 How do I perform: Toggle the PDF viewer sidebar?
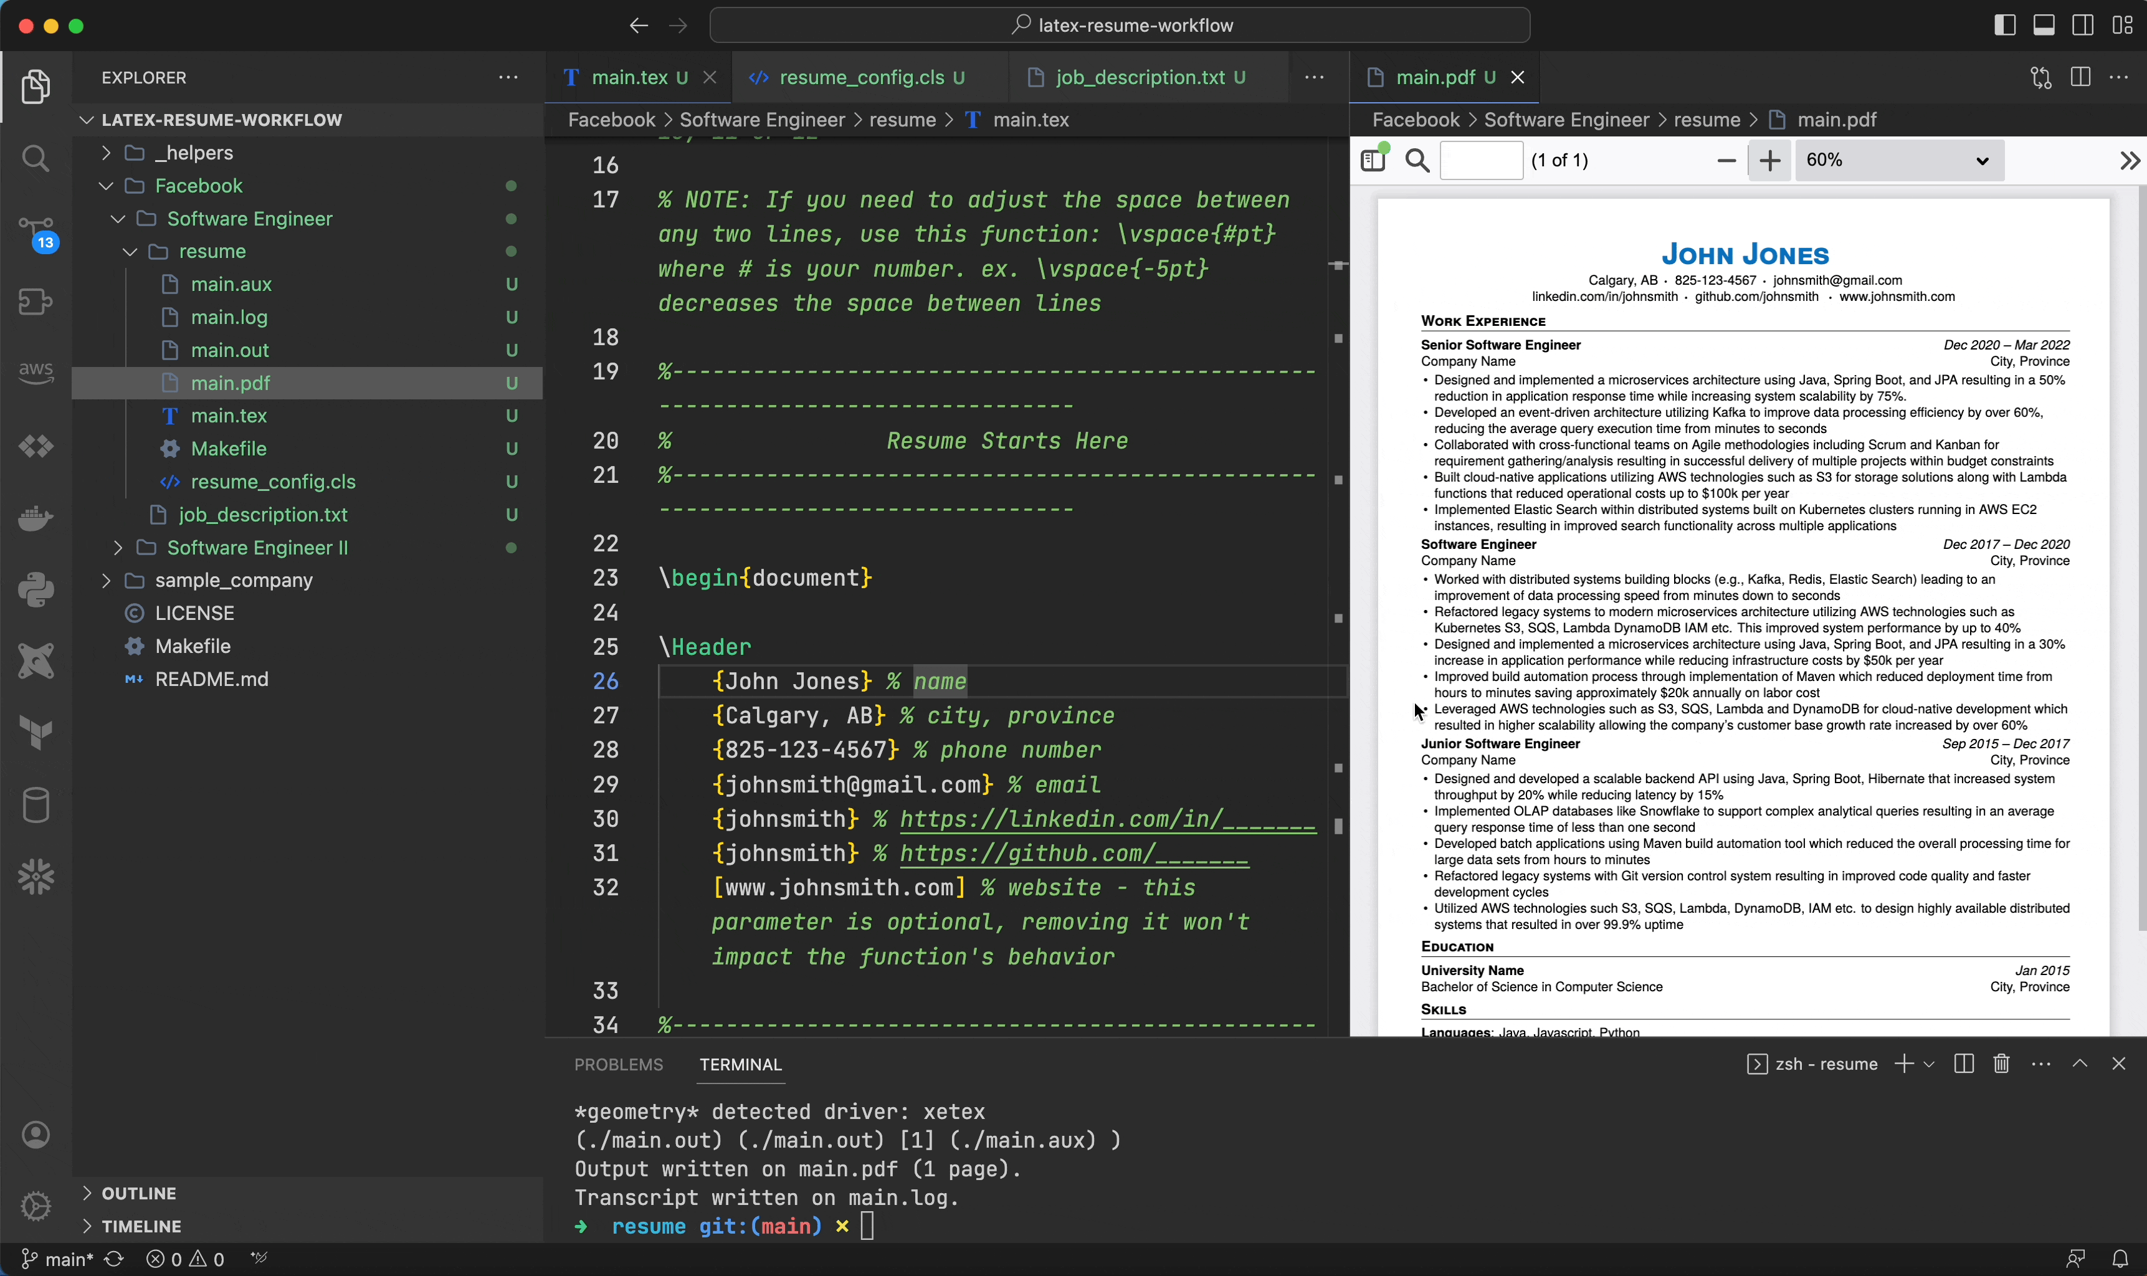[x=1374, y=159]
